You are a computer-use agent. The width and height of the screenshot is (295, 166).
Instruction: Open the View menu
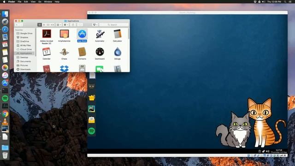33,2
